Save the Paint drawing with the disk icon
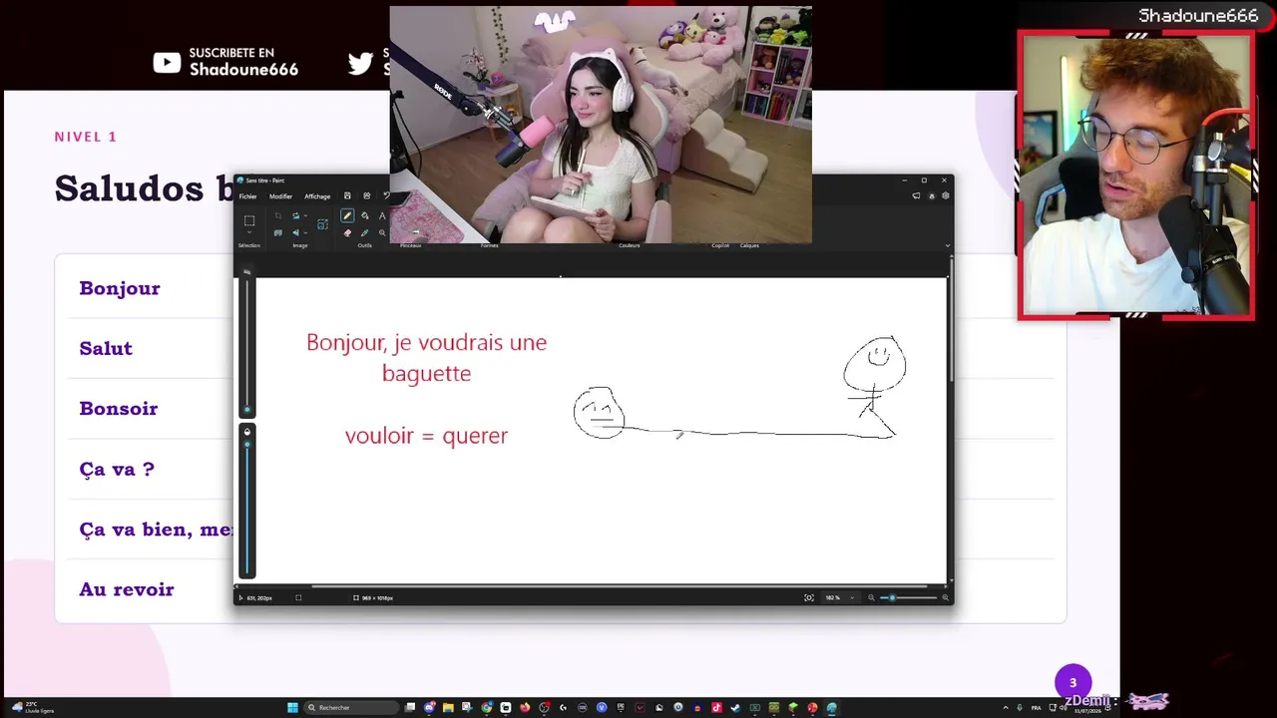Viewport: 1277px width, 718px height. 347,195
